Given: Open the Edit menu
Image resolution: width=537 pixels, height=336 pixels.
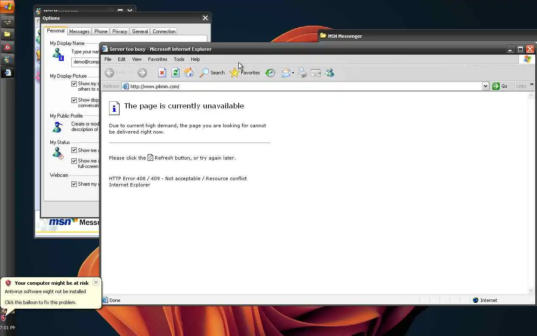Looking at the screenshot, I should [x=122, y=59].
